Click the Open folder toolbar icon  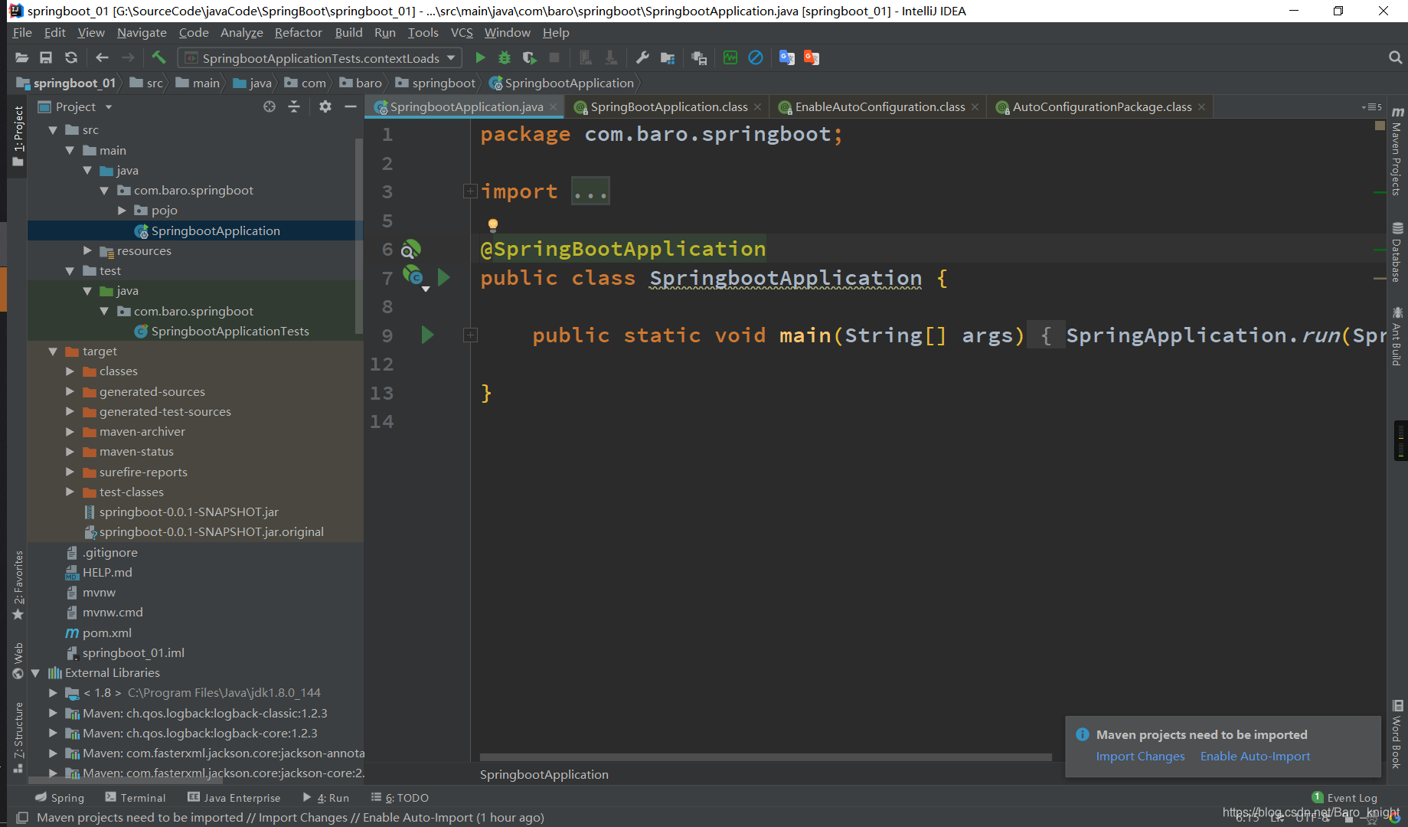tap(21, 57)
